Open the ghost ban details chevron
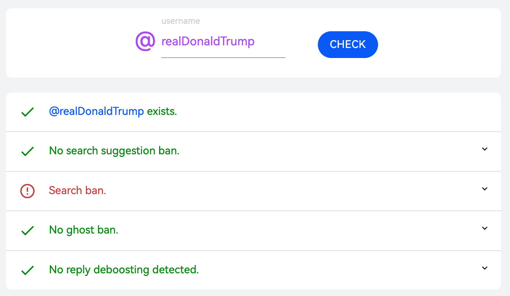 click(484, 228)
